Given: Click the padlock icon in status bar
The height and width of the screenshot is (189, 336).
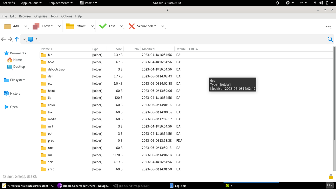Looking at the screenshot, I should coord(331,177).
